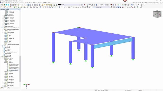Open the Calculate menu
This screenshot has height=91, width=163.
point(21,3)
